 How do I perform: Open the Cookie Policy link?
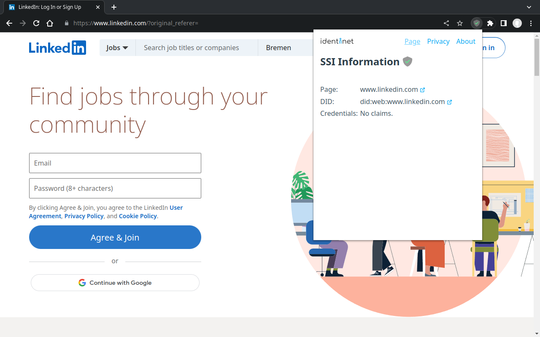tap(138, 216)
